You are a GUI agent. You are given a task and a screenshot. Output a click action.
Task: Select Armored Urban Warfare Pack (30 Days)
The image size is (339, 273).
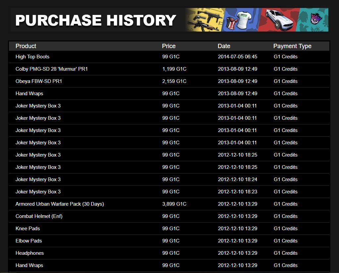tap(60, 204)
